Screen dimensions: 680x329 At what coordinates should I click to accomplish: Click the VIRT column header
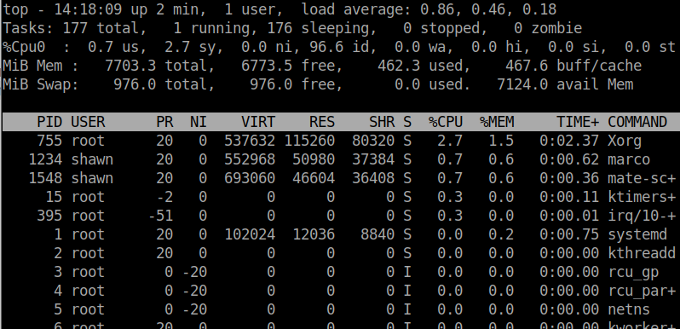click(258, 122)
